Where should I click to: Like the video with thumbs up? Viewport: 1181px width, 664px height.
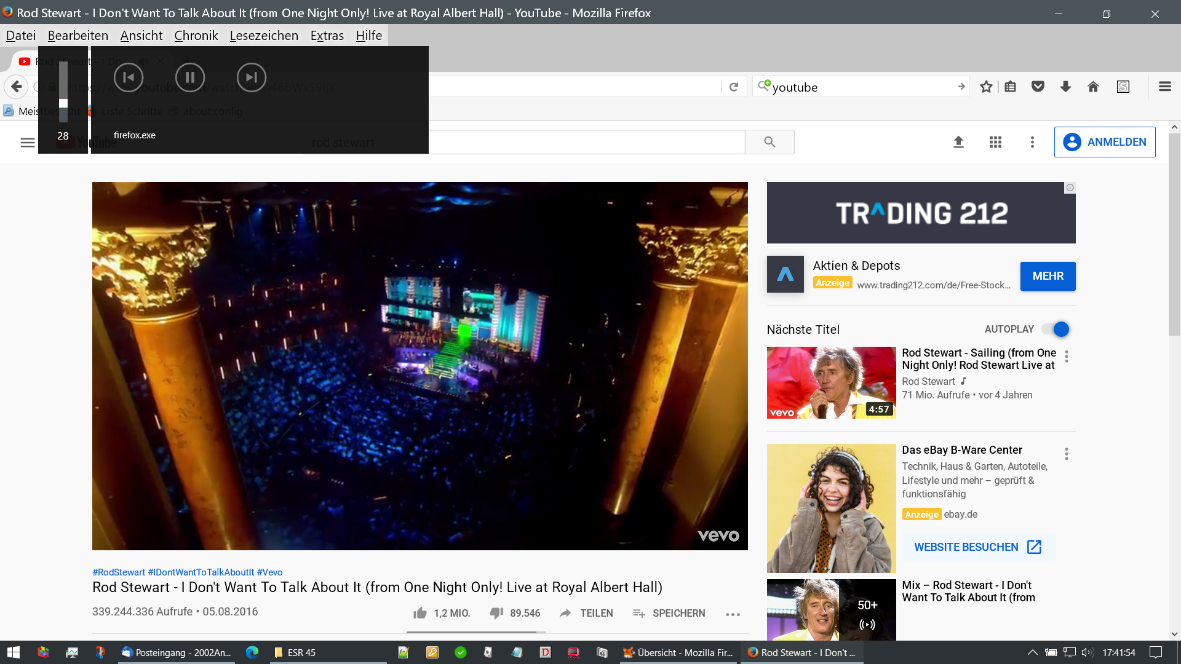420,613
